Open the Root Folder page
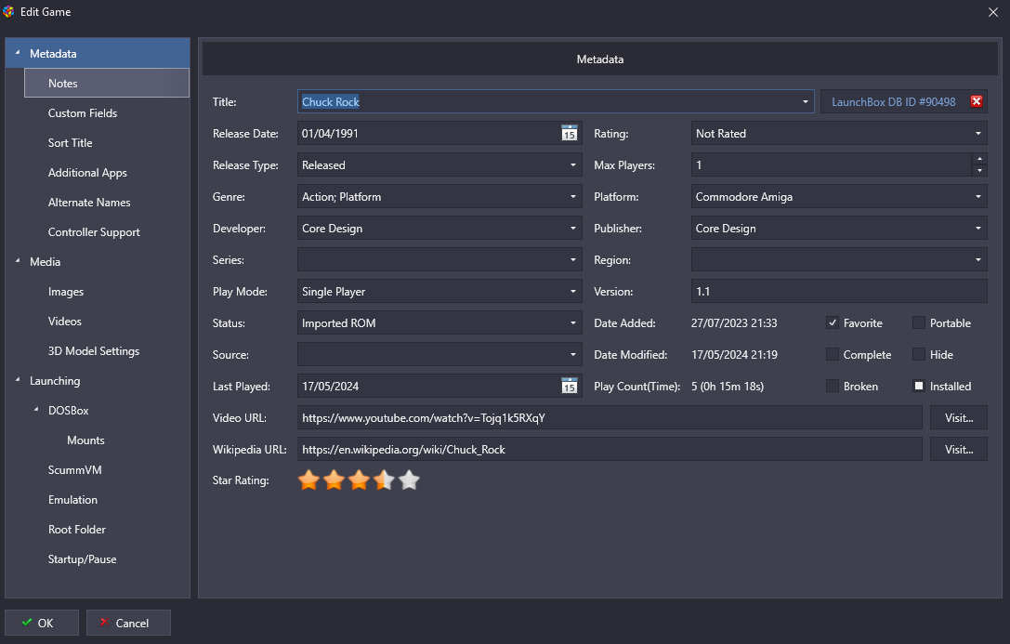Viewport: 1010px width, 644px height. pyautogui.click(x=76, y=530)
